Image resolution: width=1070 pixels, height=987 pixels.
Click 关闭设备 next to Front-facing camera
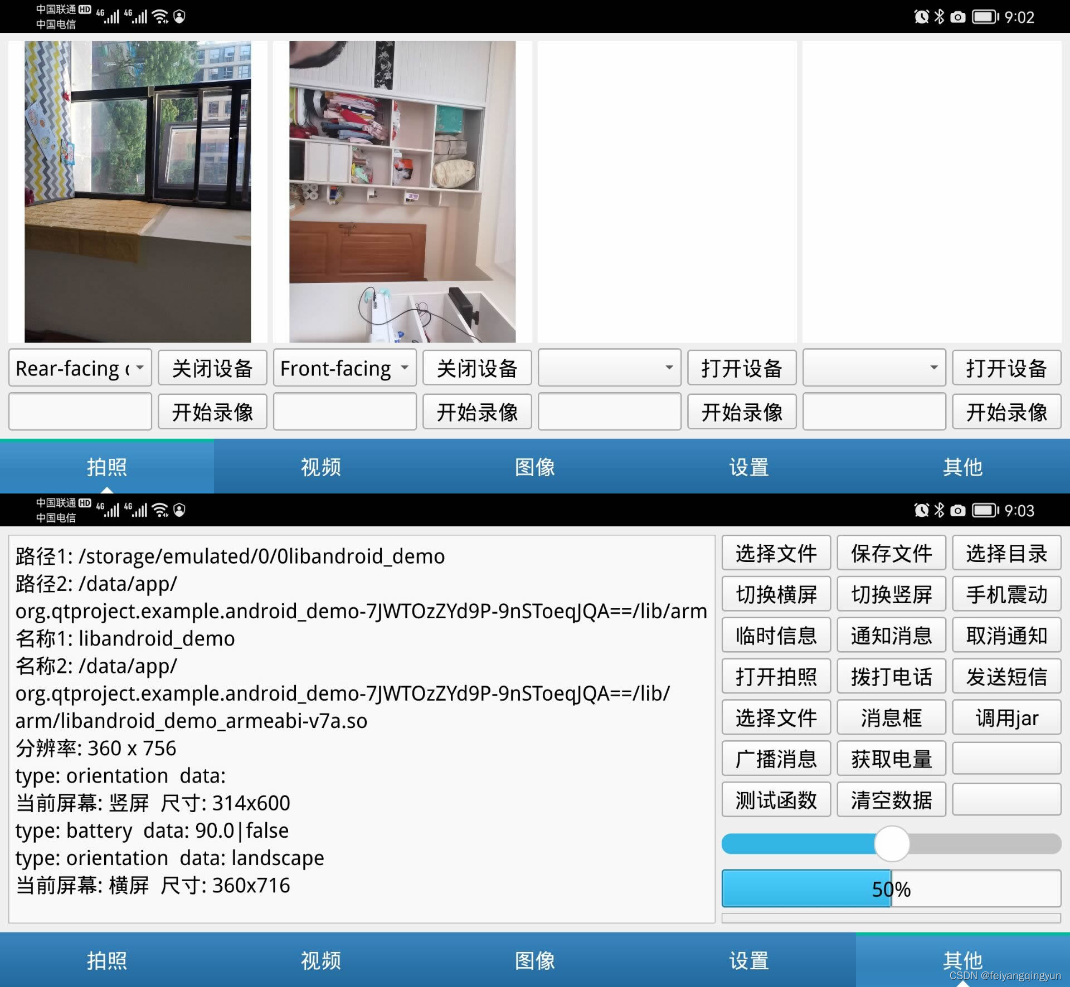pos(477,368)
